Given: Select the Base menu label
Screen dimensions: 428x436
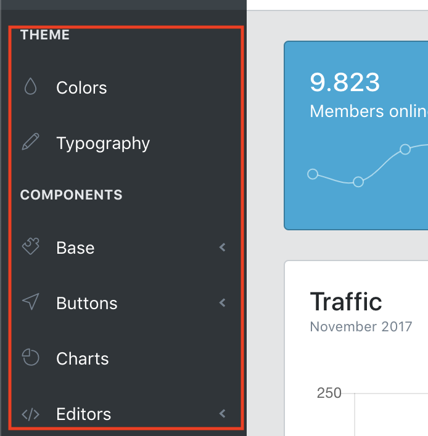Looking at the screenshot, I should (75, 248).
